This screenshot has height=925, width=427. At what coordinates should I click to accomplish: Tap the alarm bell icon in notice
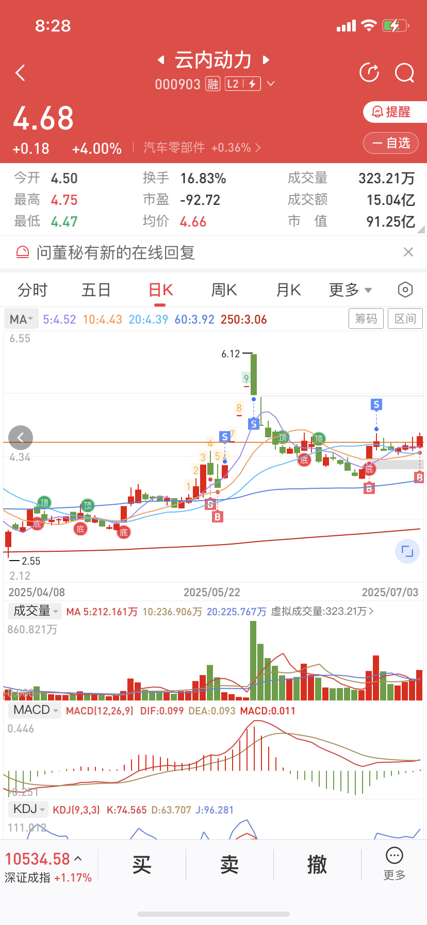(23, 252)
